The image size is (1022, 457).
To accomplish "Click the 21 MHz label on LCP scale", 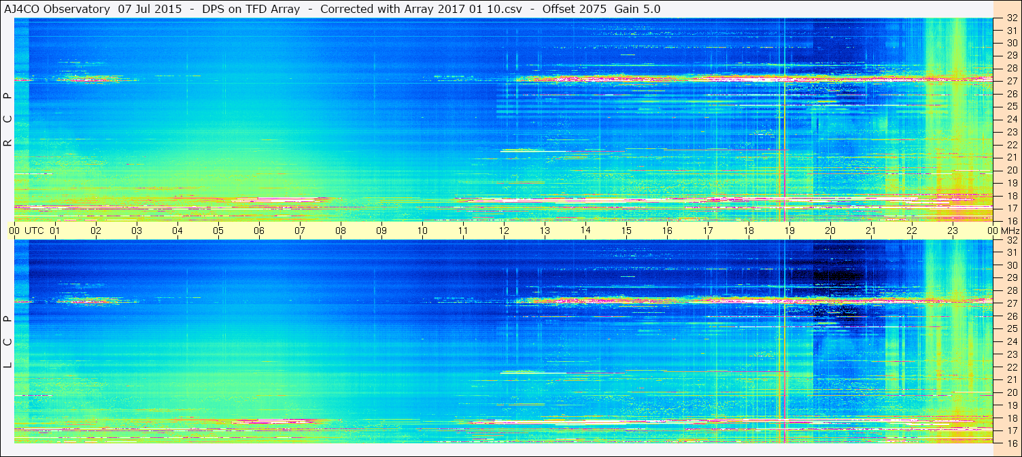I will (1012, 379).
